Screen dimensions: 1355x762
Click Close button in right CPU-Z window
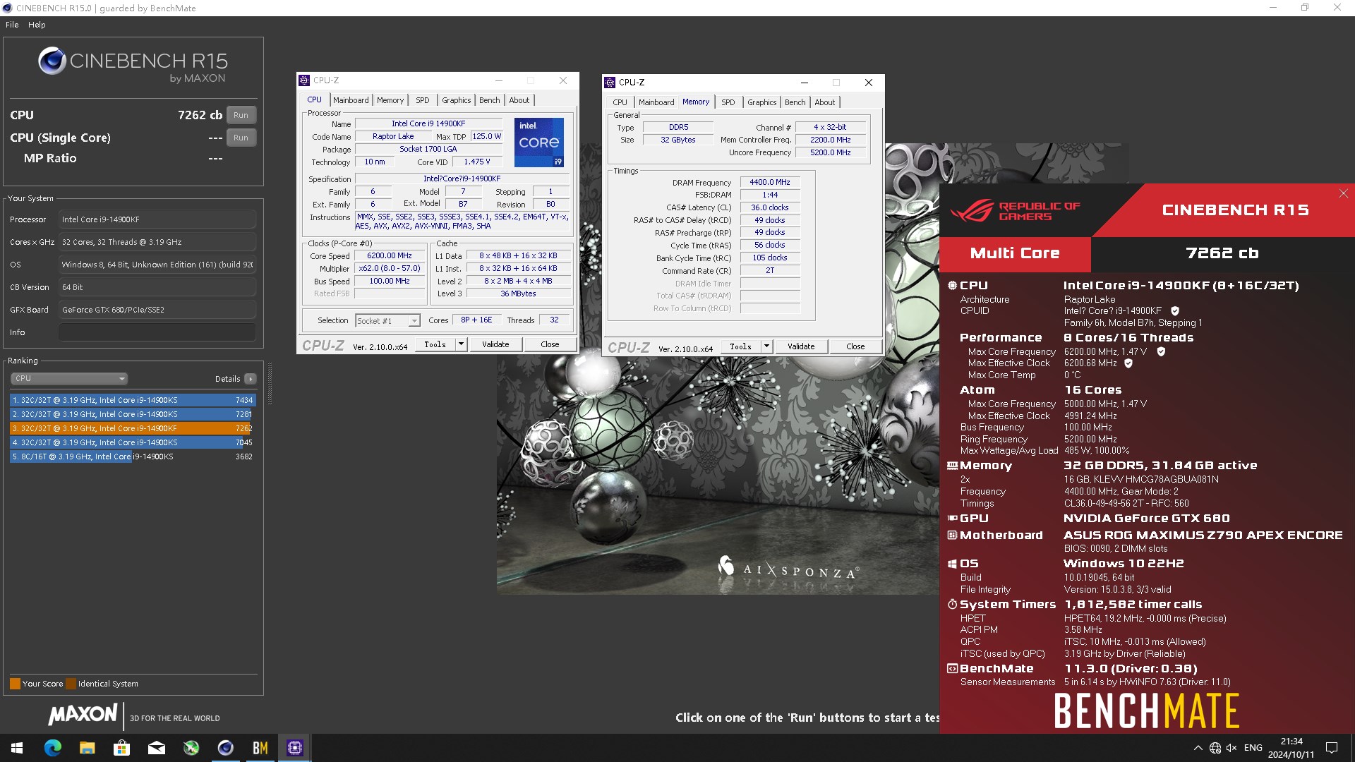(x=855, y=346)
